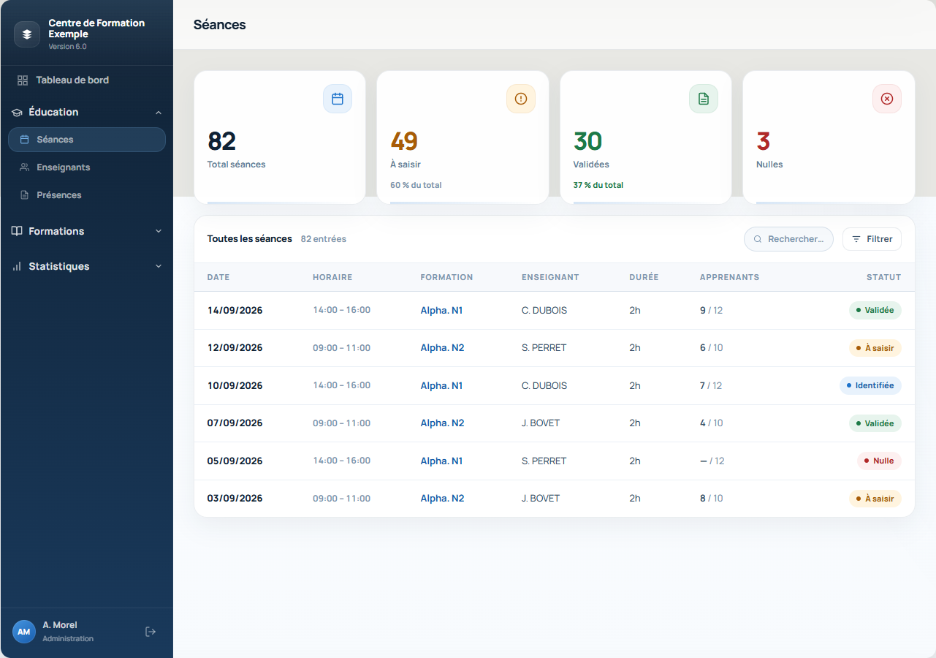This screenshot has height=658, width=936.
Task: Click the stacked-layers app logo icon
Action: click(27, 34)
